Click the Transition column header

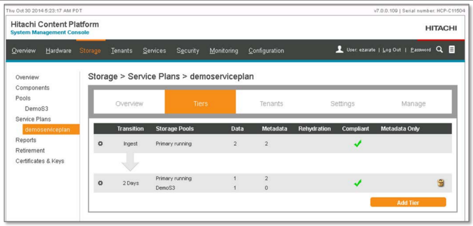tap(130, 129)
